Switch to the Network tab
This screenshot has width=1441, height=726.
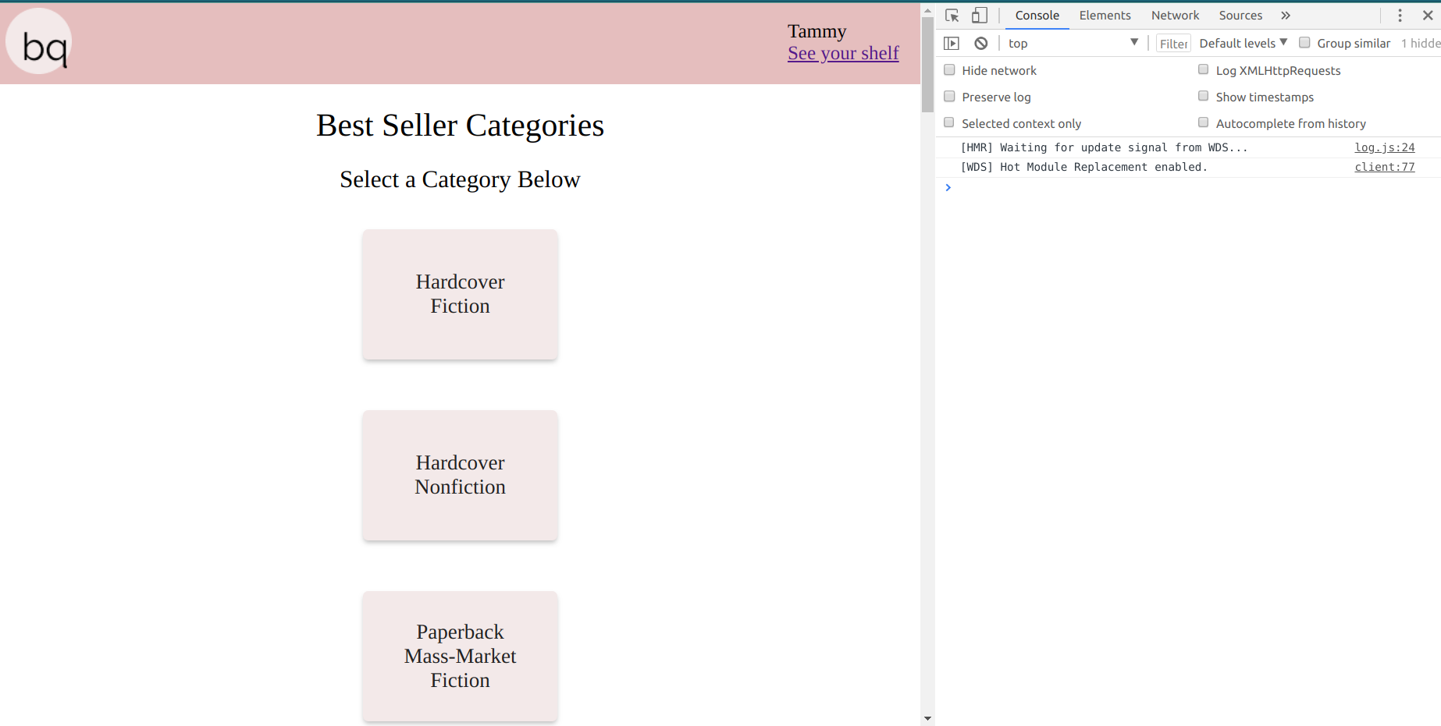(1175, 16)
